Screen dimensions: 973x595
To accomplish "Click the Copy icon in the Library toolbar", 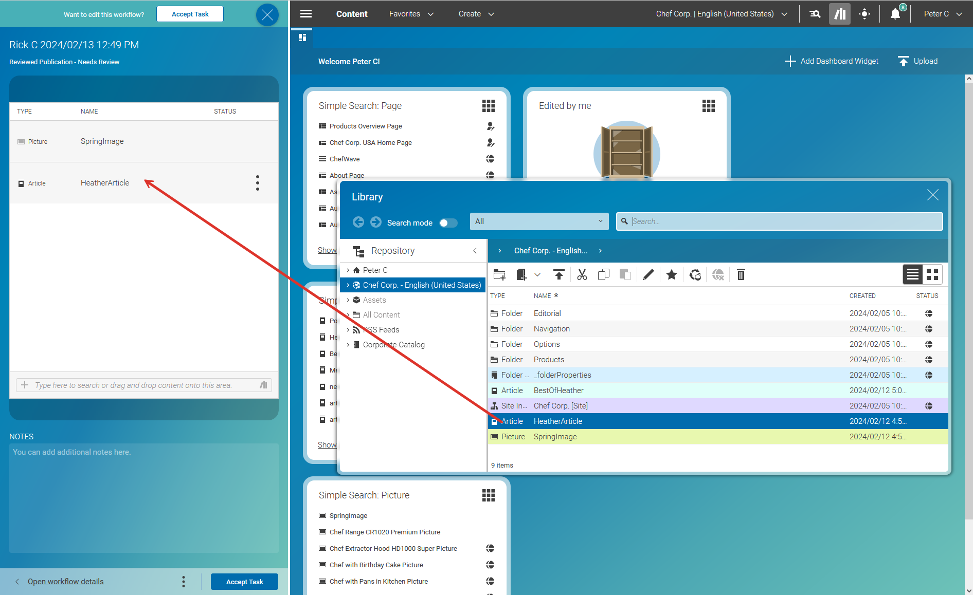I will coord(603,274).
